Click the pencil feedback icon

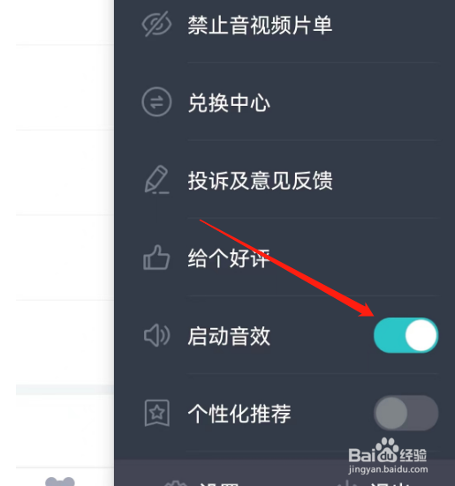coord(156,179)
